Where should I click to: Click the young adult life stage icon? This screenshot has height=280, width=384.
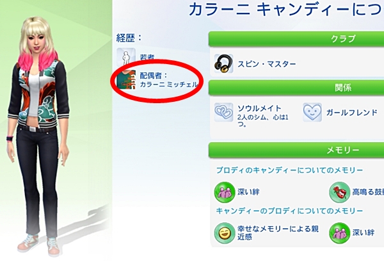(126, 56)
